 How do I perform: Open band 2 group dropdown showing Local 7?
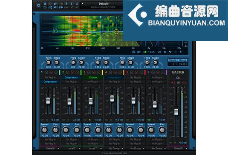(x=72, y=149)
